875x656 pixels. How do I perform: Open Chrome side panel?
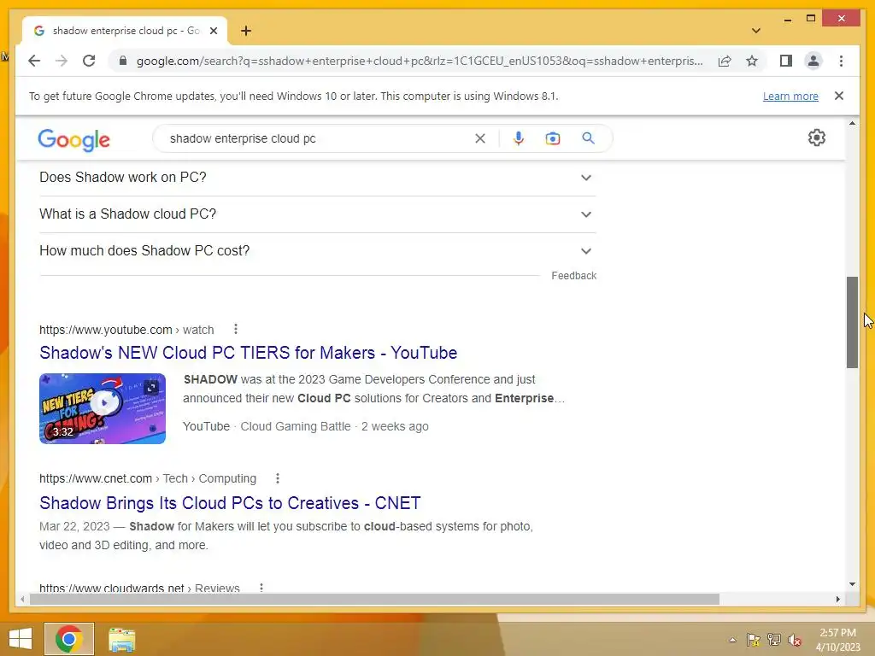[786, 61]
